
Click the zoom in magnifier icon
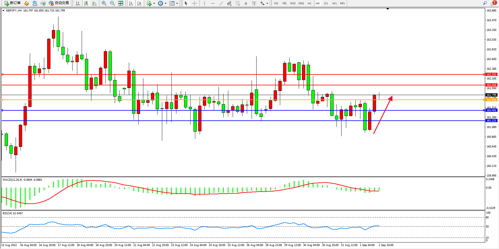click(x=104, y=3)
